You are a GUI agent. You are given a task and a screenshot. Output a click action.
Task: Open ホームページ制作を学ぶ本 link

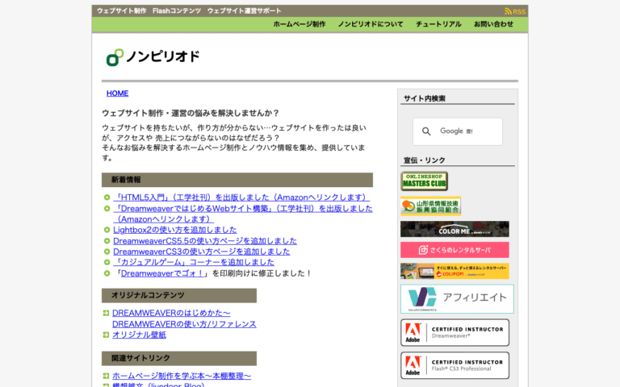point(182,376)
